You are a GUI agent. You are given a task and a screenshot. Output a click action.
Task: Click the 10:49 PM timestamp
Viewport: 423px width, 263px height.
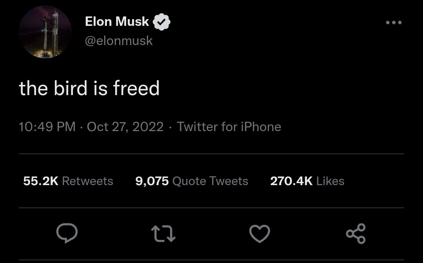click(47, 127)
